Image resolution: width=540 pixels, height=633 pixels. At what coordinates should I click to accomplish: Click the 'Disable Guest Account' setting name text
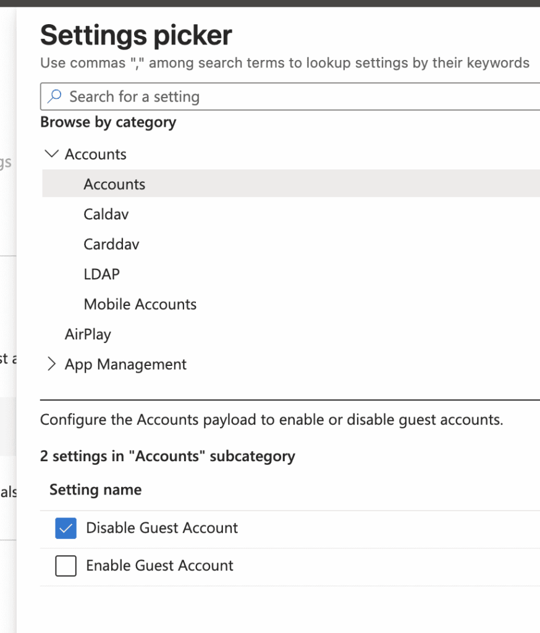162,528
